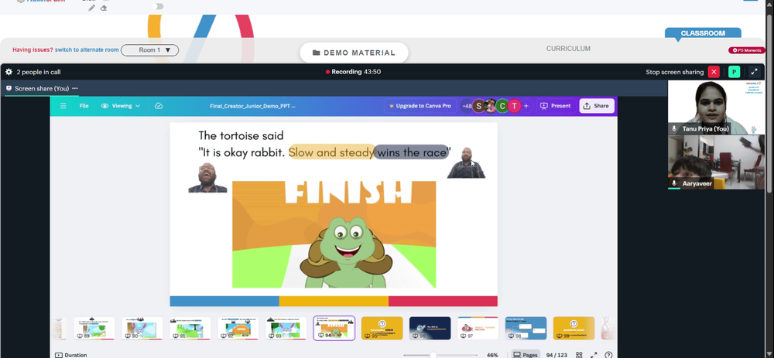Switch to the Curriculum tab
The image size is (774, 358).
point(568,49)
